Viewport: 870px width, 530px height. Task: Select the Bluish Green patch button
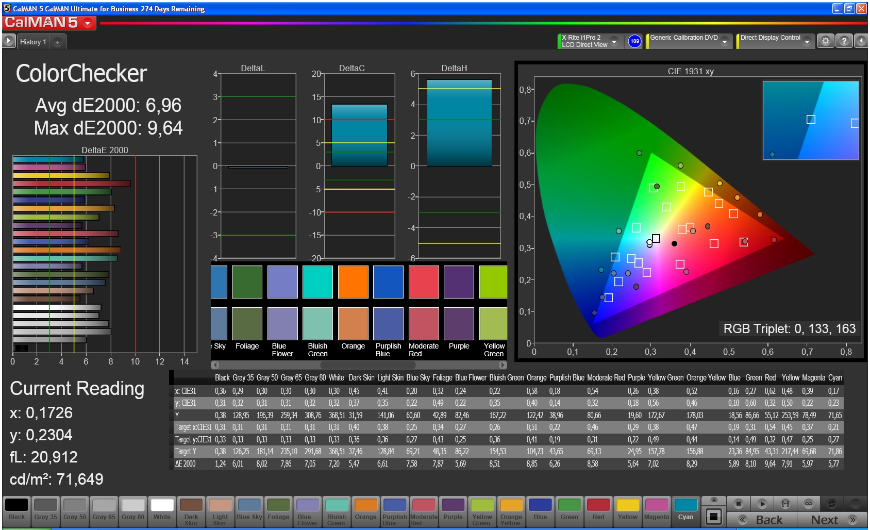337,511
